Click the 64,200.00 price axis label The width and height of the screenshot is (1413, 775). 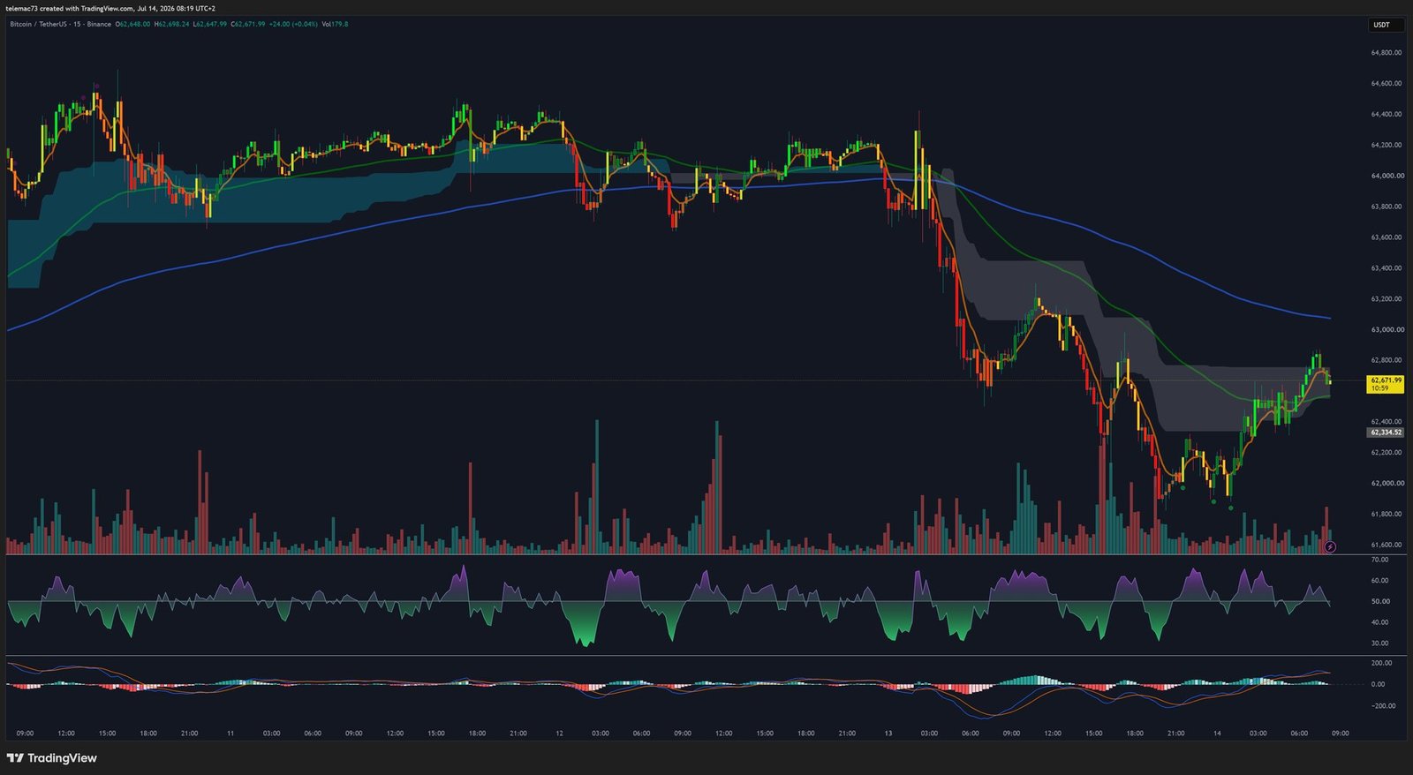(x=1386, y=145)
